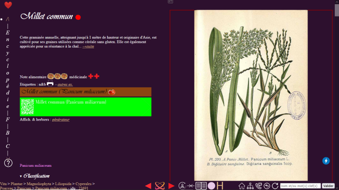Click the printer icon next to n&b

point(50,83)
